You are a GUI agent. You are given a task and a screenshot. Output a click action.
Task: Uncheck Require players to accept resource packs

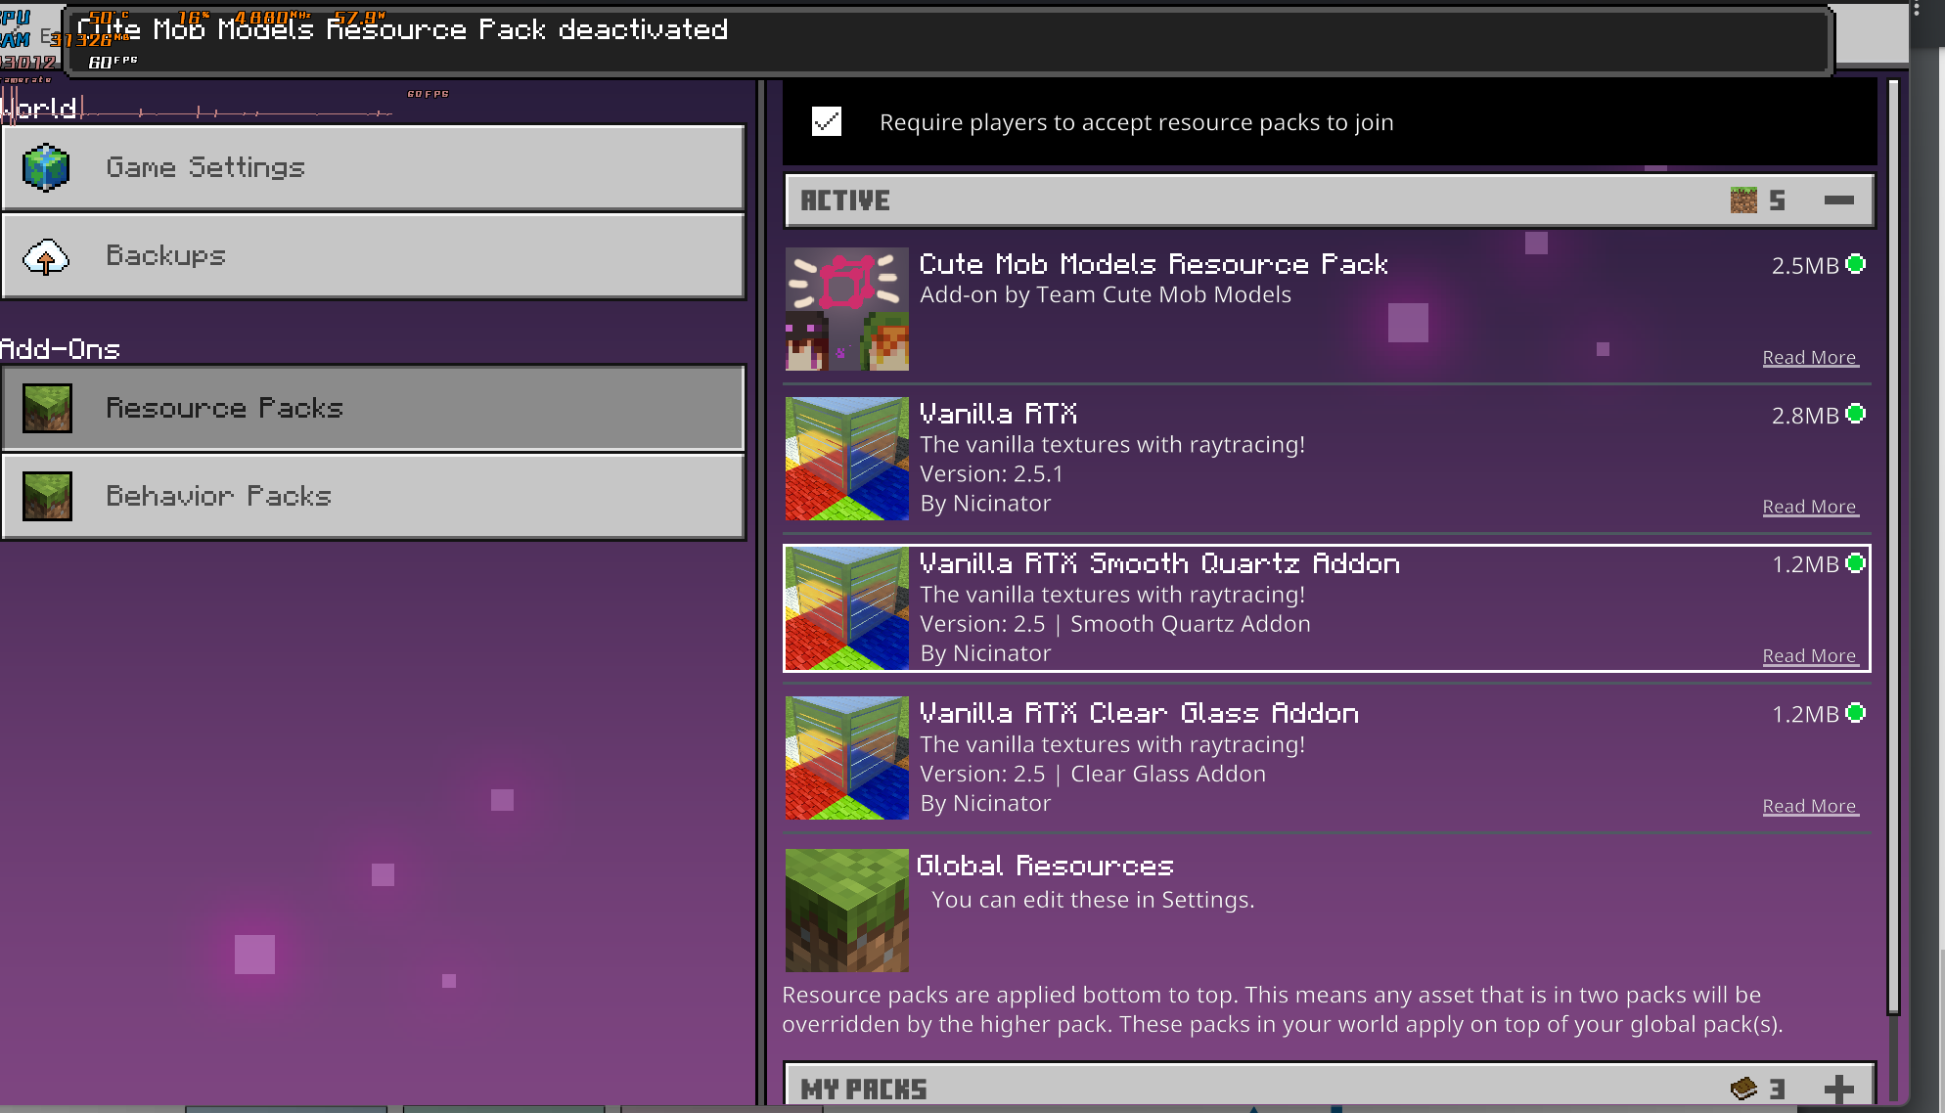827,121
